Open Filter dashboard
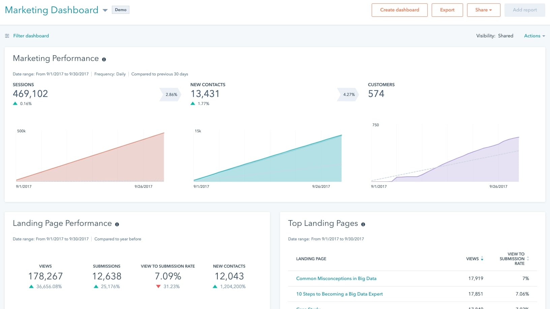The width and height of the screenshot is (550, 309). pos(31,36)
